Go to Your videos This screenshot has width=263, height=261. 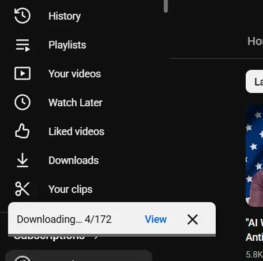pyautogui.click(x=74, y=74)
